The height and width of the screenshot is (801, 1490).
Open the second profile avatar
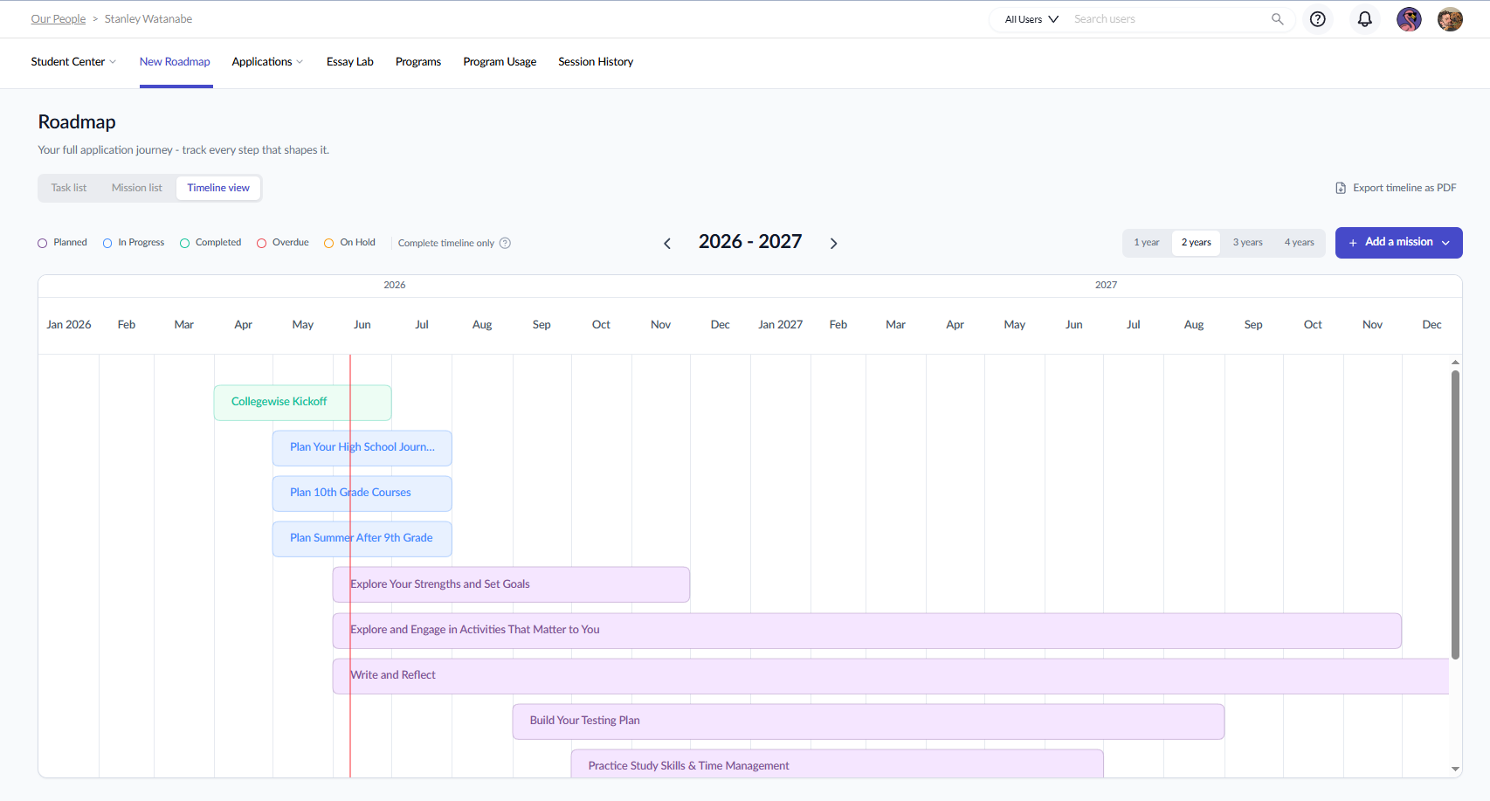pyautogui.click(x=1450, y=19)
